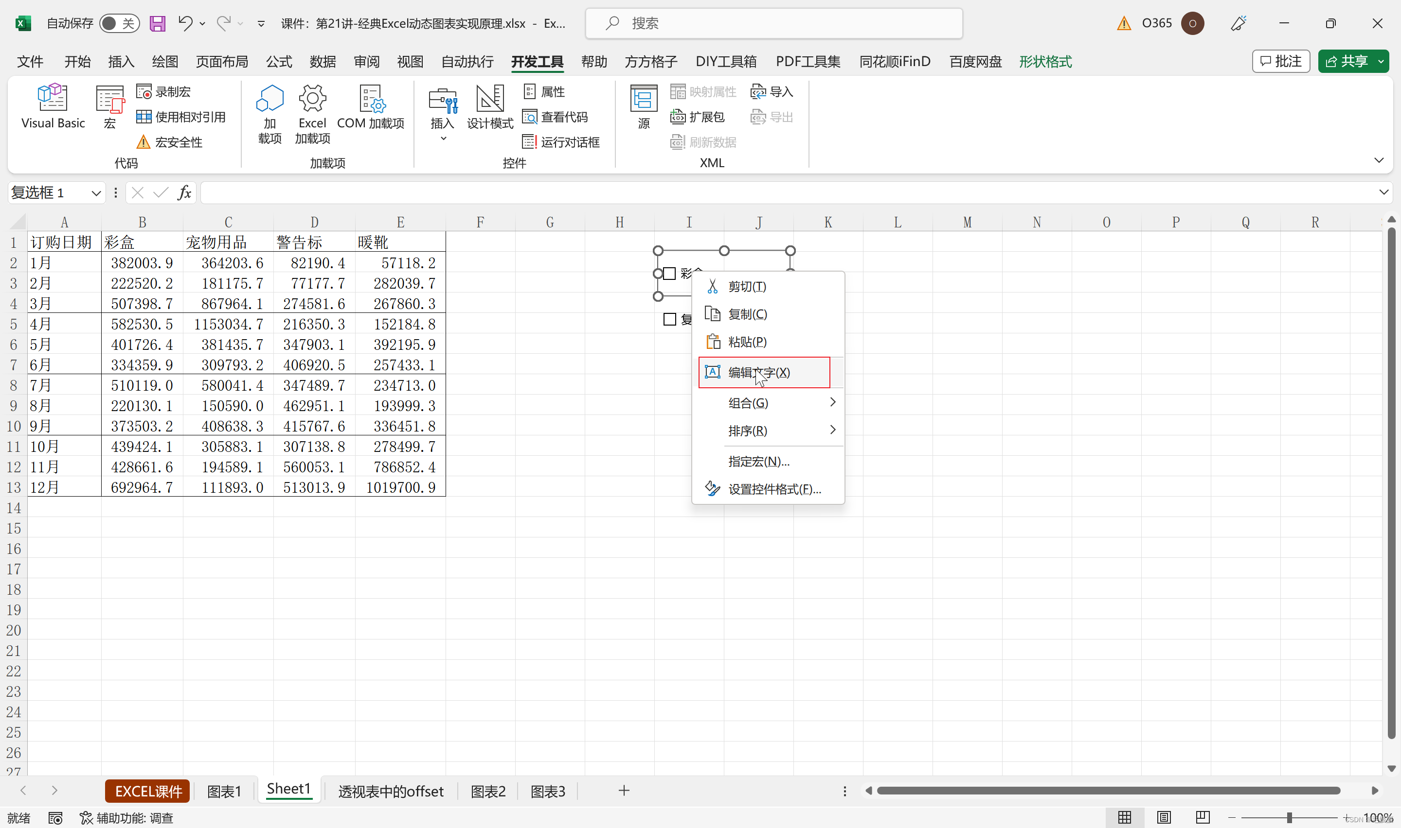Open Macro Security settings

click(x=169, y=142)
